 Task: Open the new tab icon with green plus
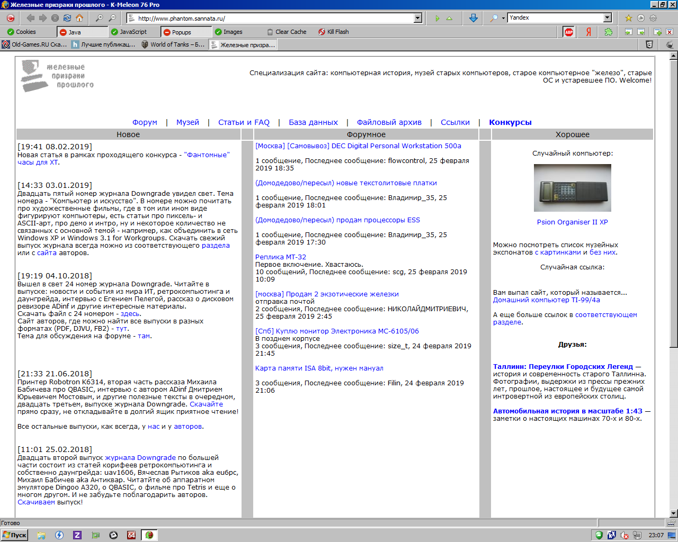pyautogui.click(x=657, y=32)
